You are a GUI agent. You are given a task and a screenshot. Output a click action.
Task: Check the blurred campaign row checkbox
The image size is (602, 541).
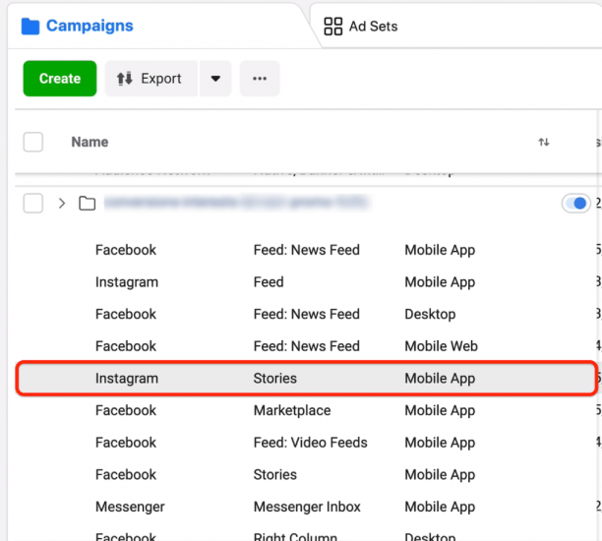(33, 204)
